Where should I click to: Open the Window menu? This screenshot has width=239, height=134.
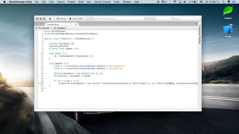tap(127, 2)
